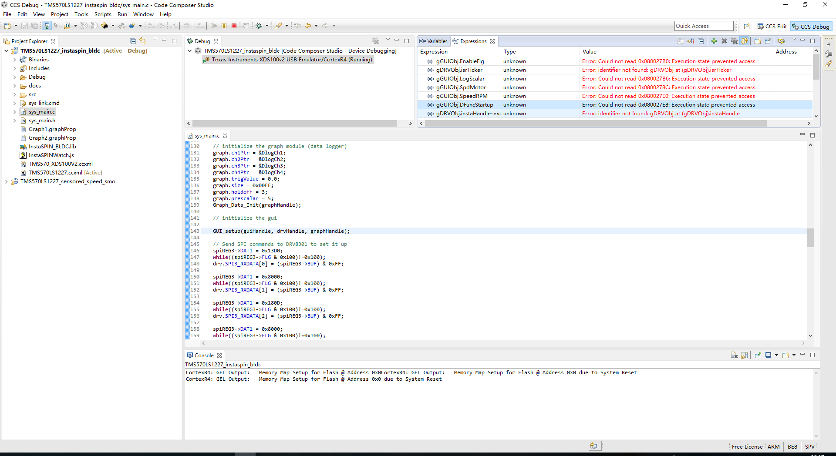Open the Scripts menu
This screenshot has height=456, width=836.
(x=103, y=14)
